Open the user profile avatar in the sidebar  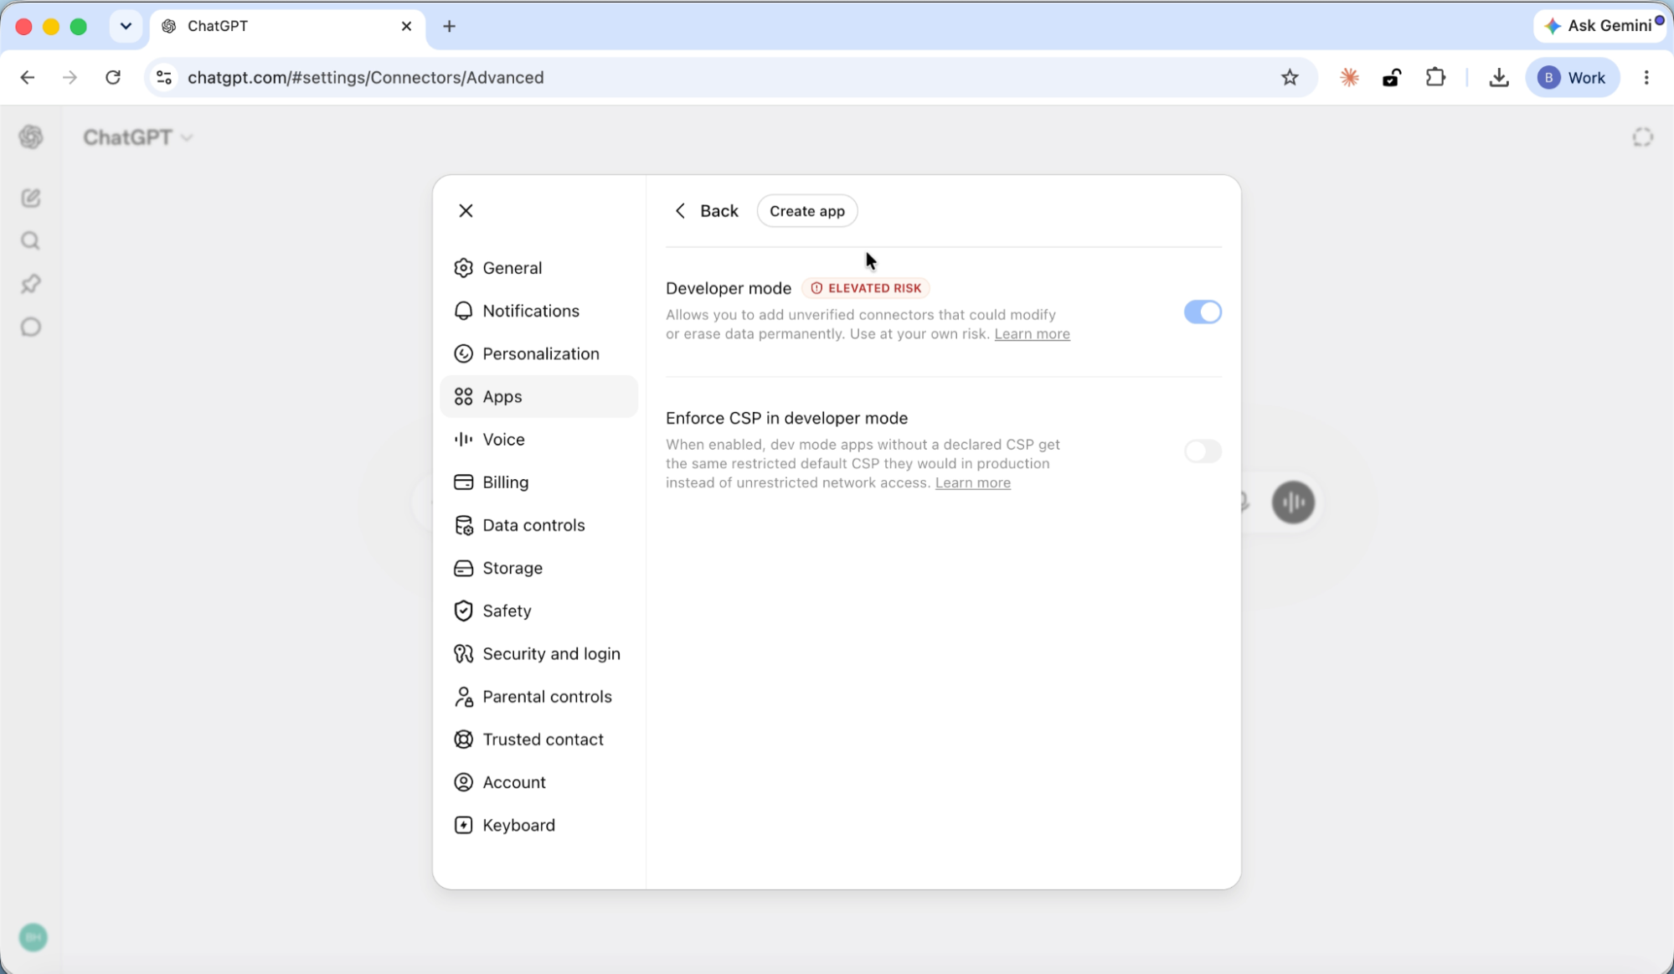point(33,937)
